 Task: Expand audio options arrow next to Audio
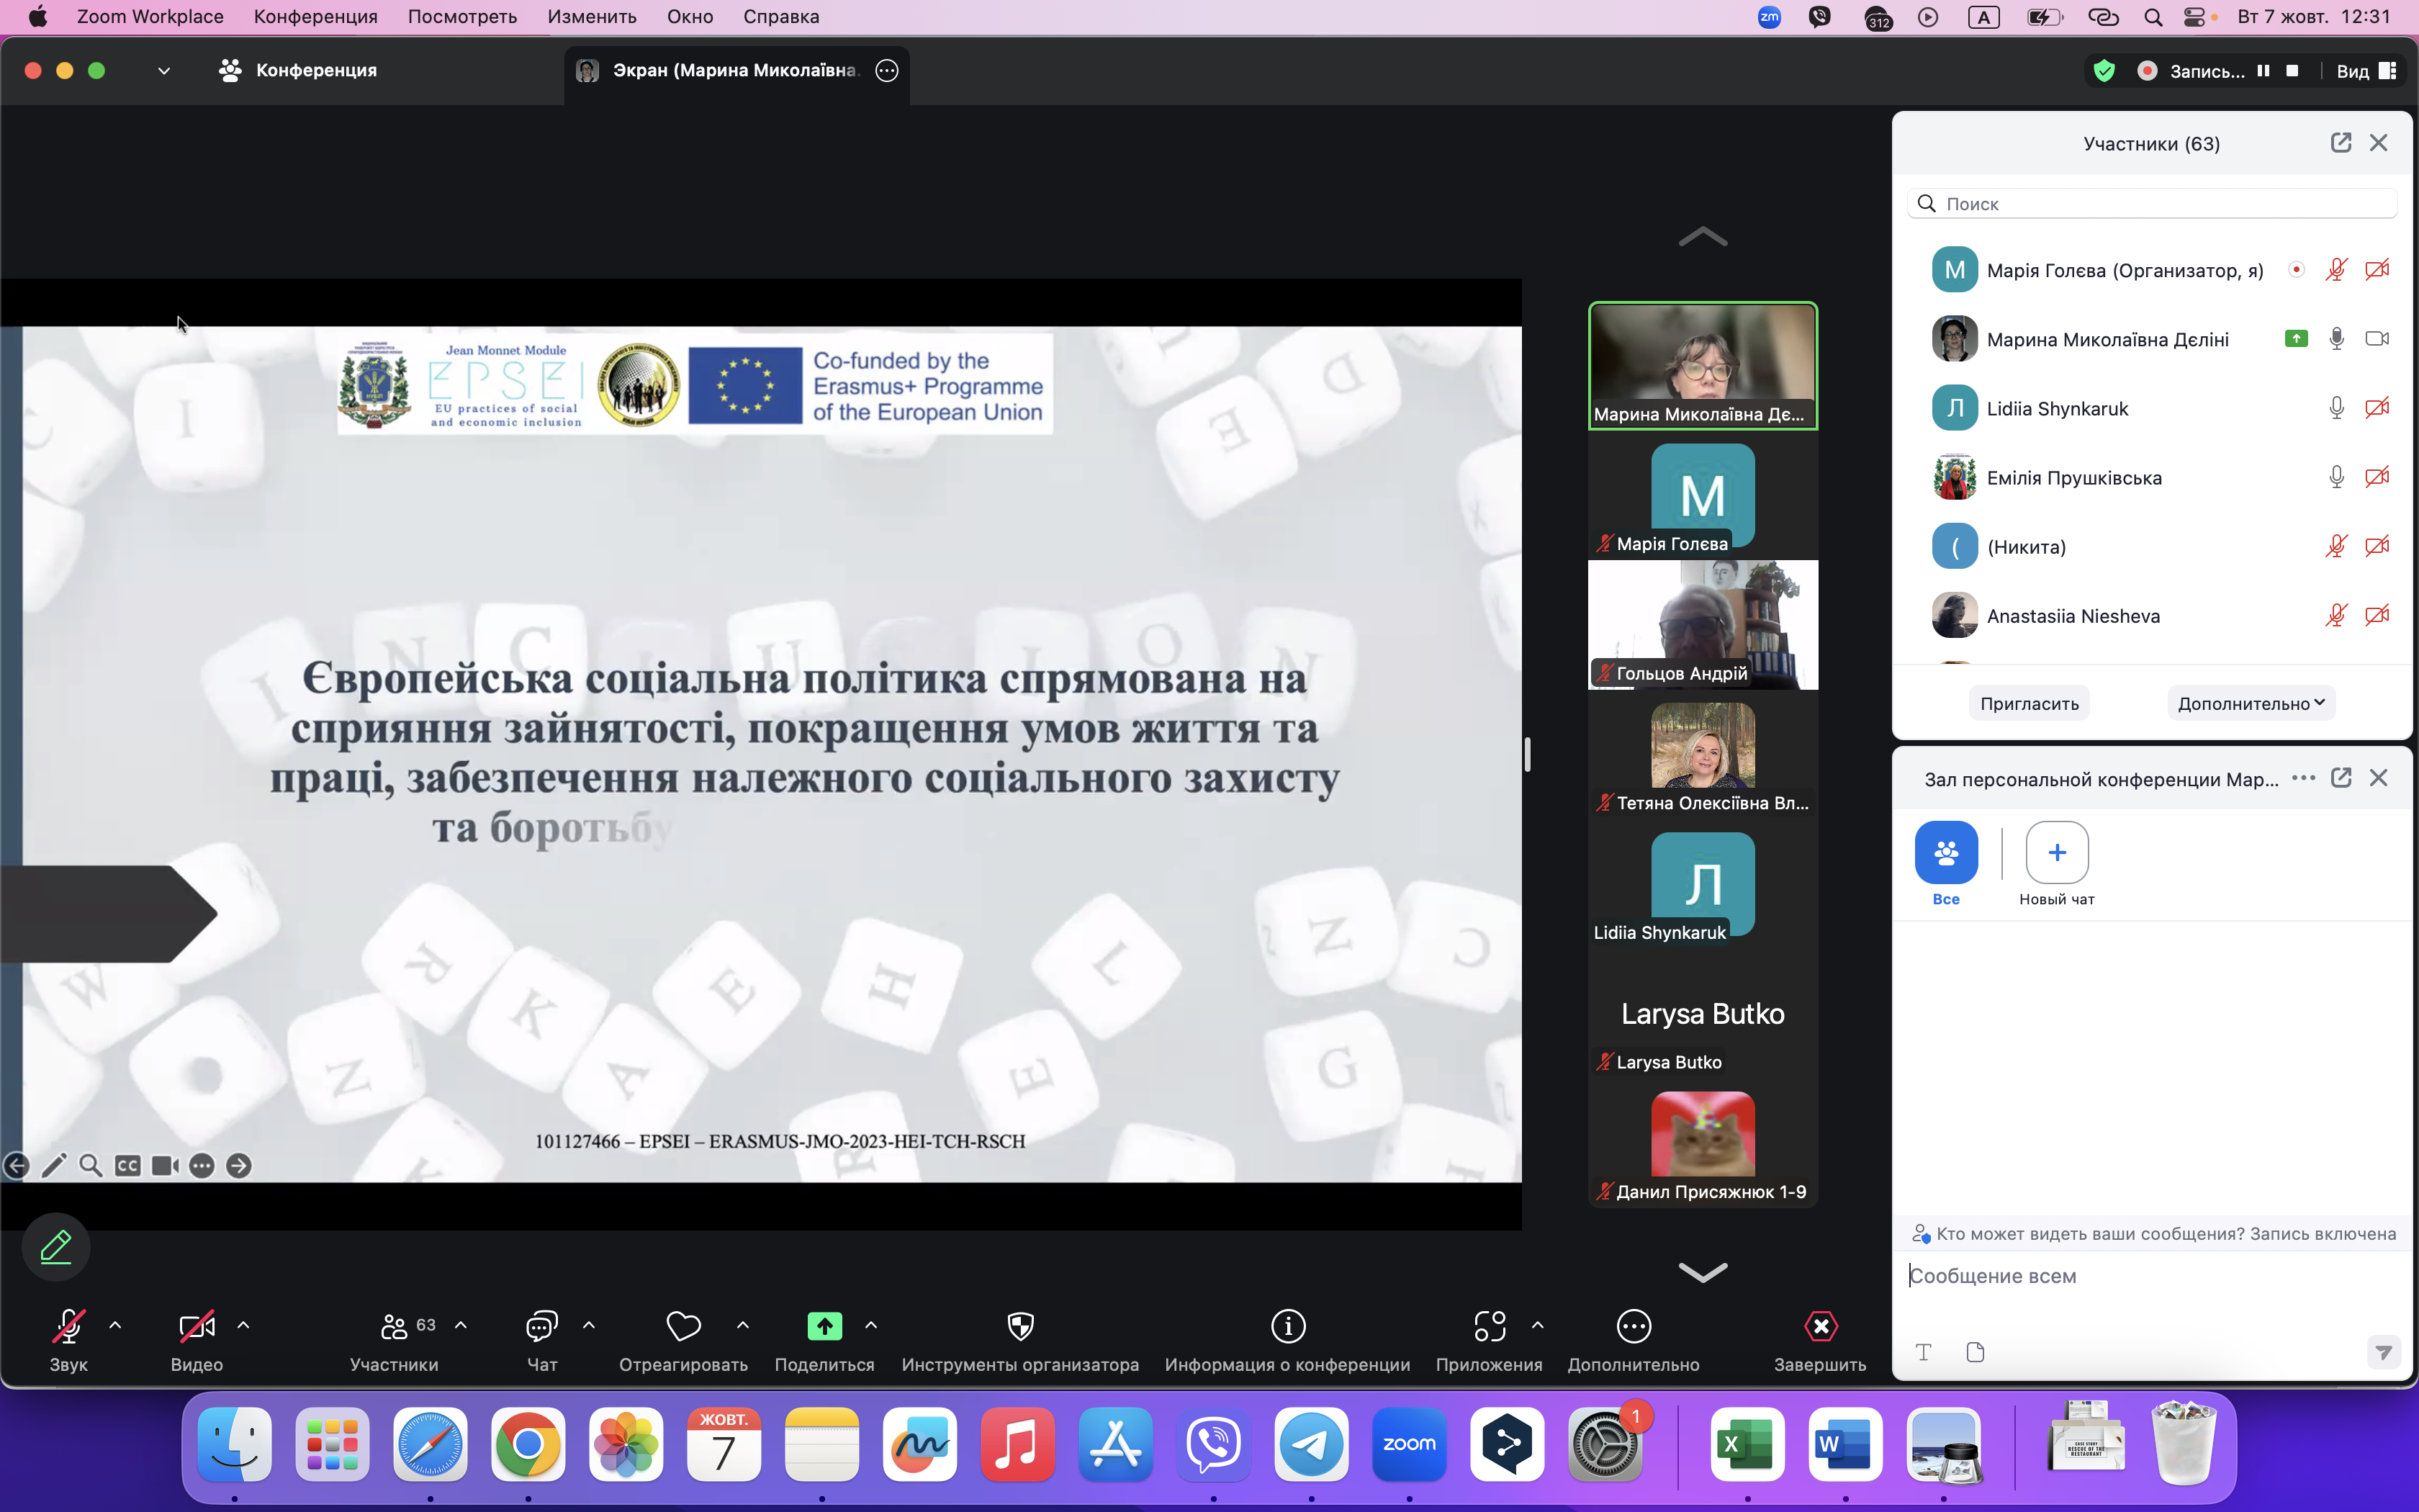[115, 1325]
